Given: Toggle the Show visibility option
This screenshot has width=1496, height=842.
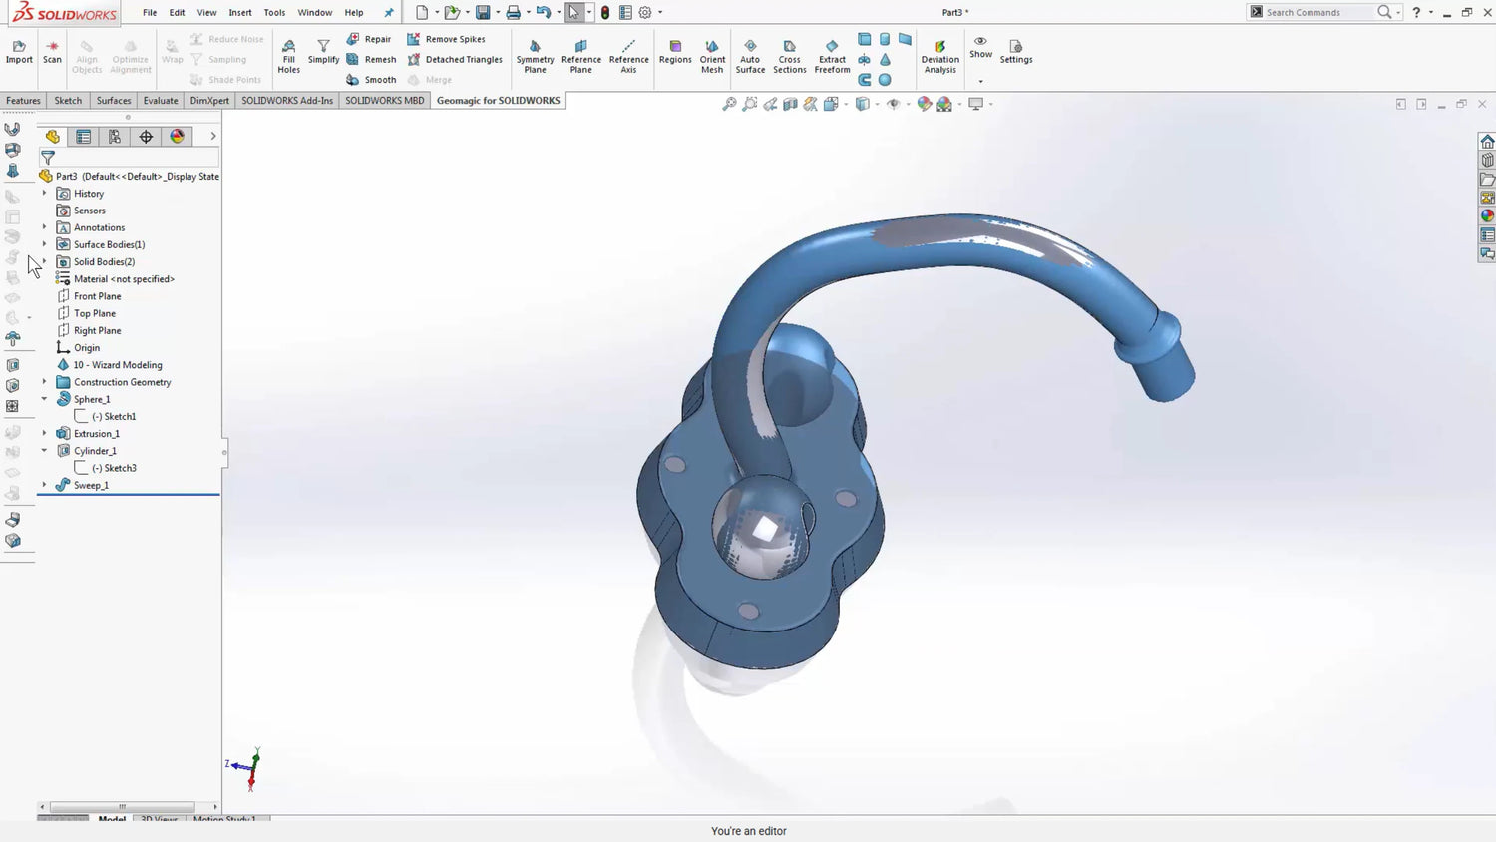Looking at the screenshot, I should 980,48.
